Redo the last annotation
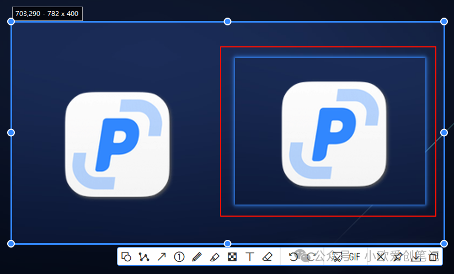The image size is (454, 274). point(311,257)
